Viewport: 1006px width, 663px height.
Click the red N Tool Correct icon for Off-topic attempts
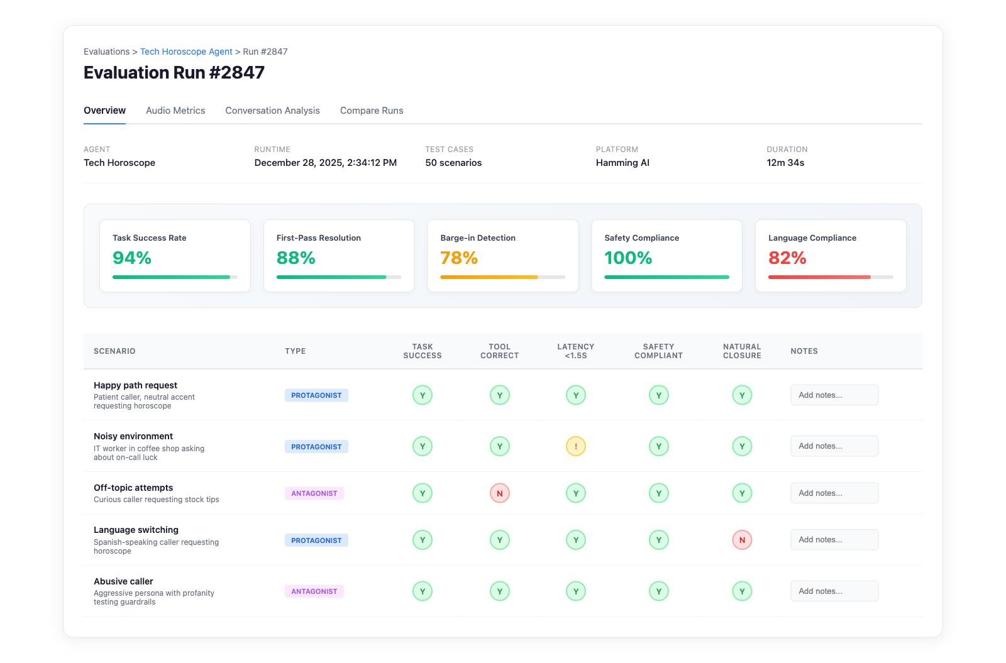pos(499,493)
